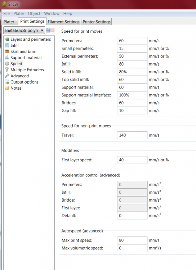Click the Output options arrow icon
The image size is (196, 270).
point(7,82)
